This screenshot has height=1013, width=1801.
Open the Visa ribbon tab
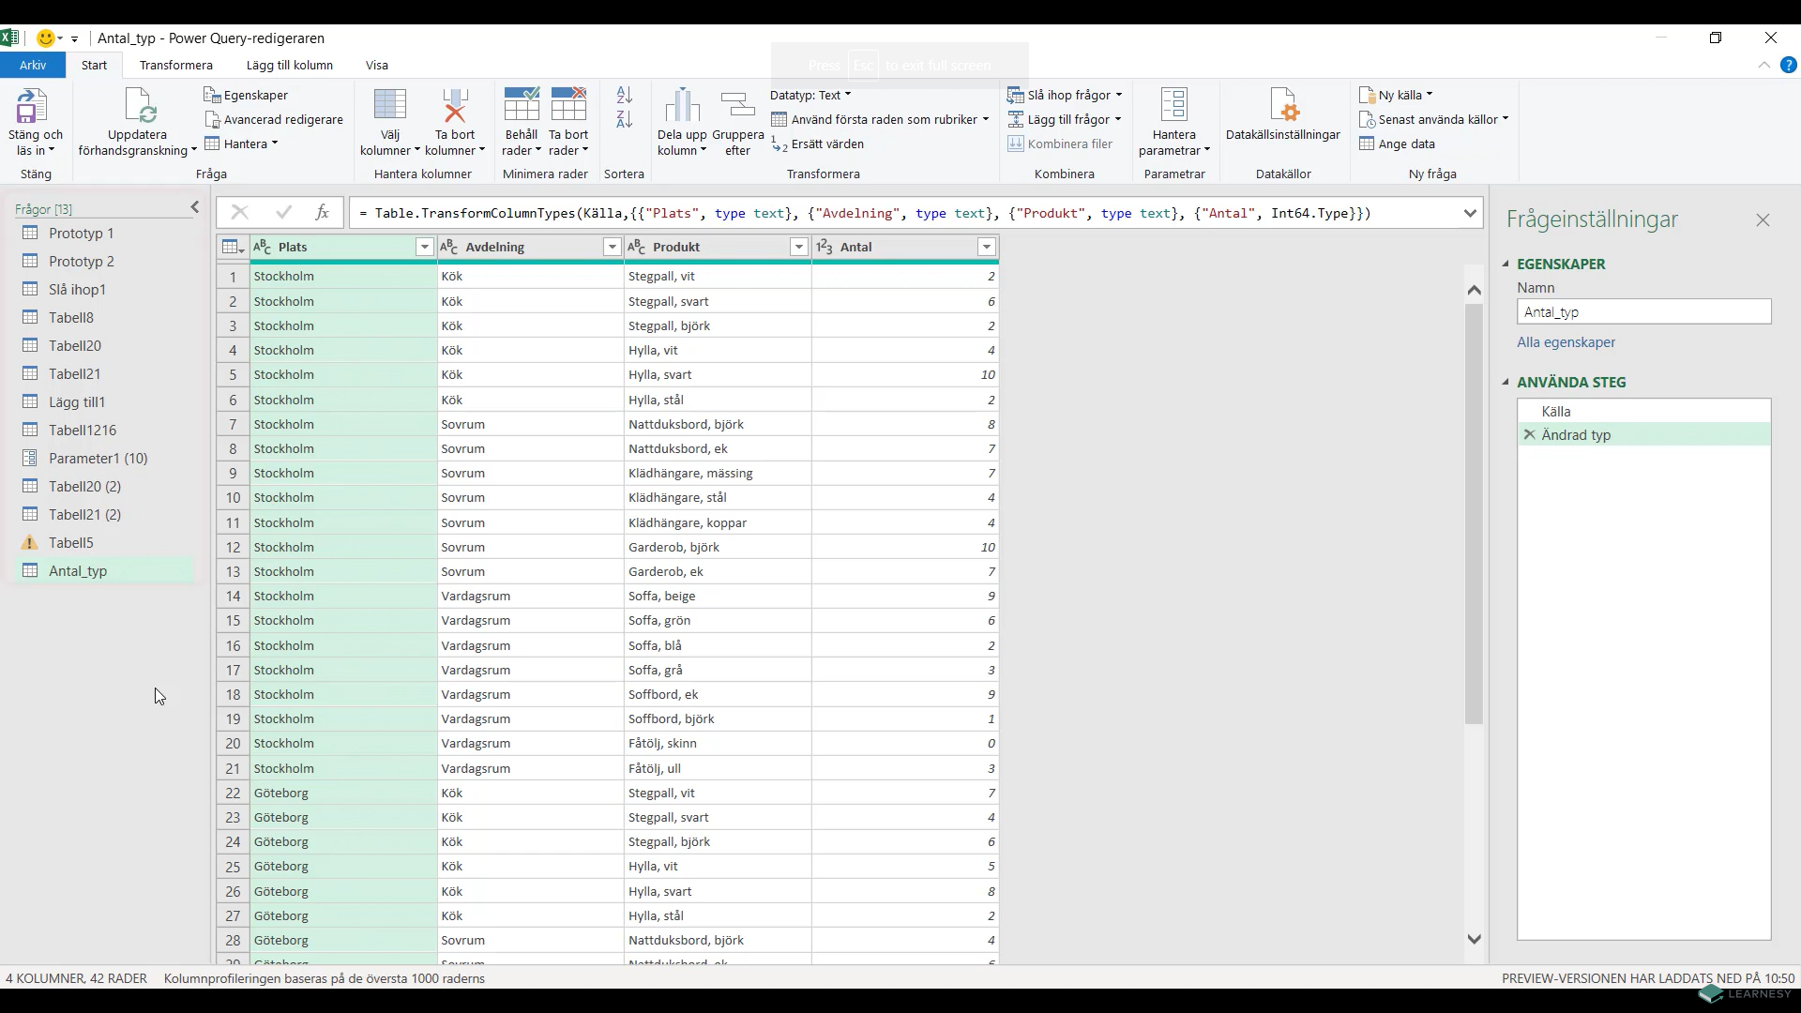pyautogui.click(x=376, y=65)
